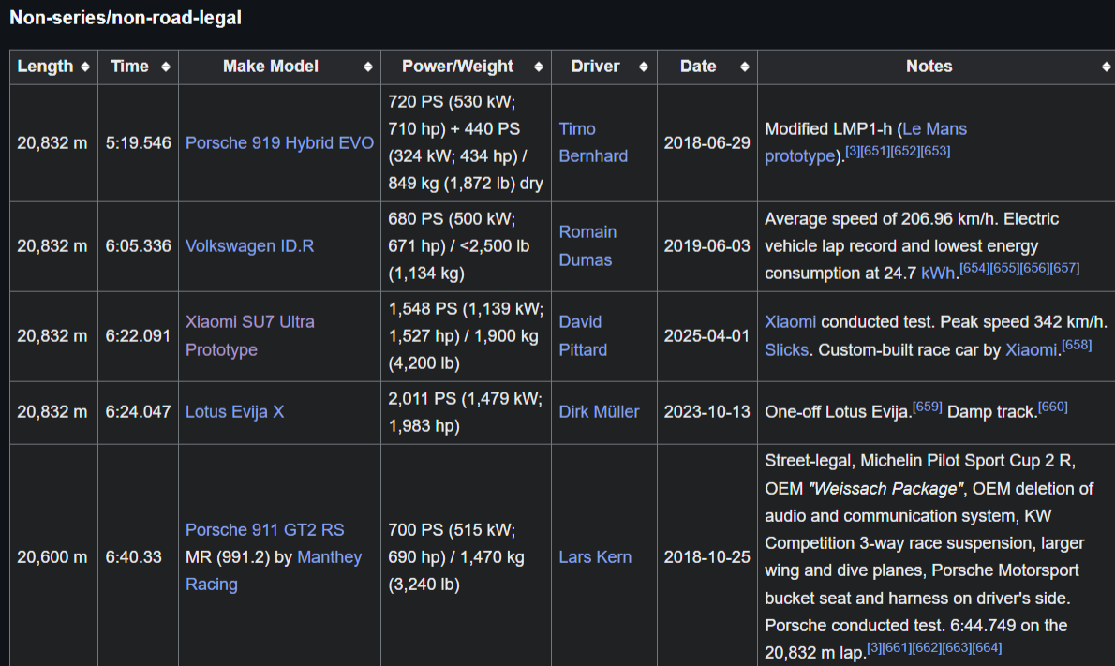Open the Volkswagen ID.R link
The image size is (1115, 666).
[x=249, y=246]
